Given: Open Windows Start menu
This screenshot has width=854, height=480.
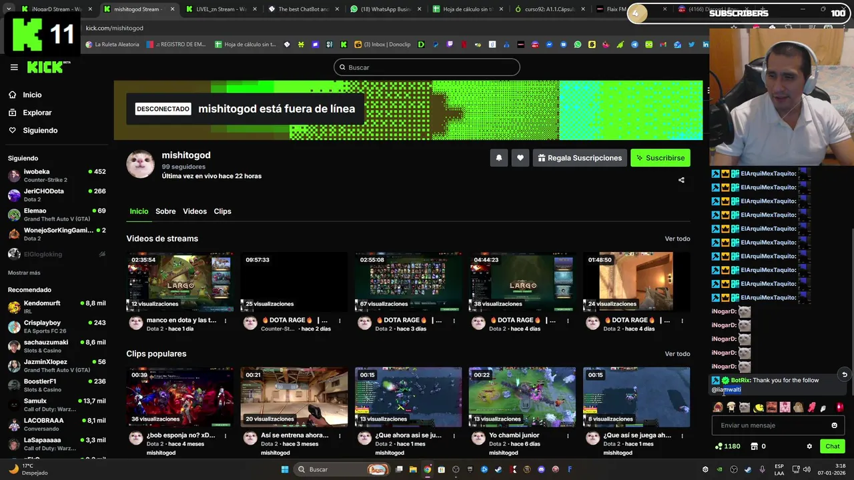Looking at the screenshot, I should click(x=285, y=469).
